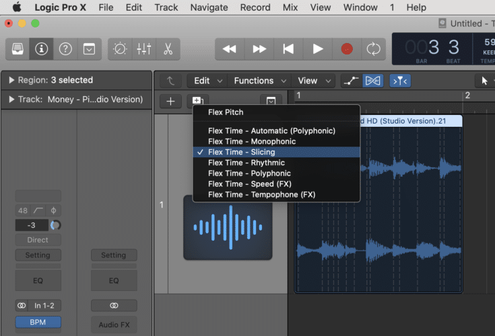Viewport: 495px width, 336px height.
Task: Choose Flex Time - Rhythmic
Action: (x=276, y=163)
